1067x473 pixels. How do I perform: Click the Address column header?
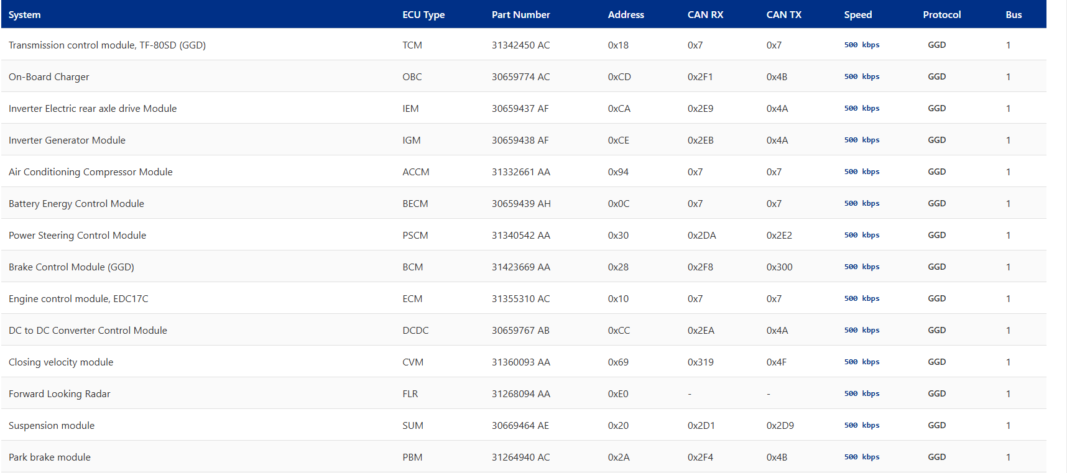626,15
